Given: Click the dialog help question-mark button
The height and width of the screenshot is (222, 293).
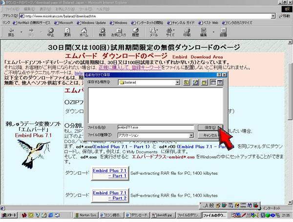Looking at the screenshot, I should coord(219,74).
